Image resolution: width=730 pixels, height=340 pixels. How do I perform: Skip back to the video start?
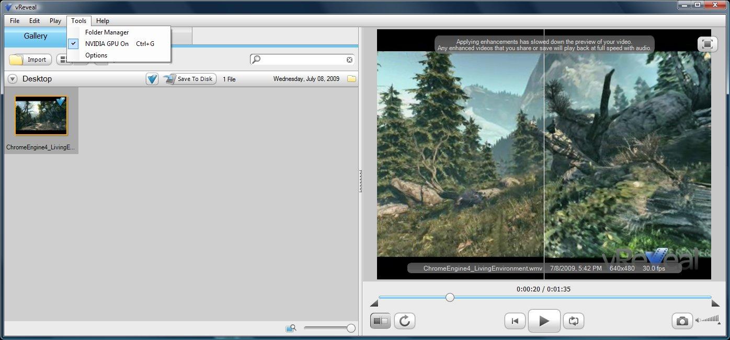(515, 321)
